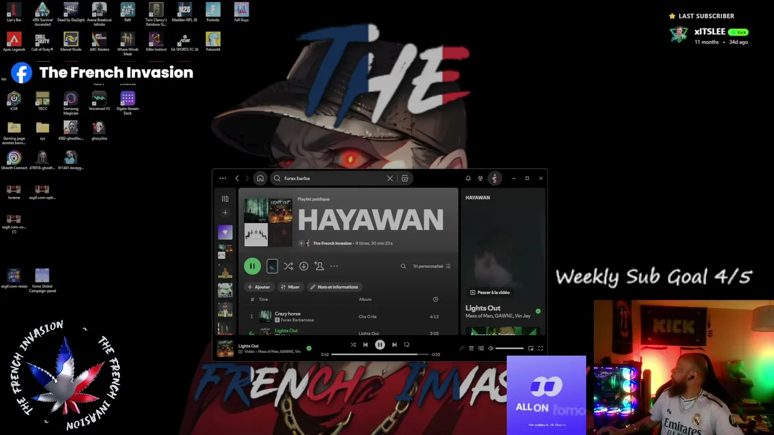Open HAYAWAN playlist cover image
The height and width of the screenshot is (435, 774).
pyautogui.click(x=268, y=222)
